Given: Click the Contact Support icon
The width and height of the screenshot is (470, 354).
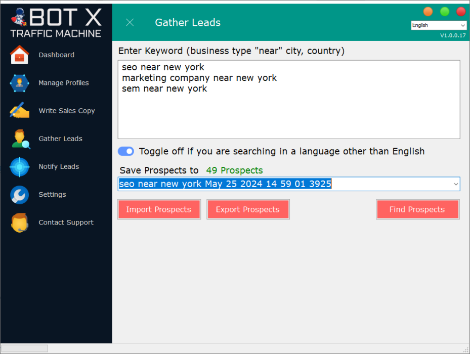Looking at the screenshot, I should pos(19,222).
